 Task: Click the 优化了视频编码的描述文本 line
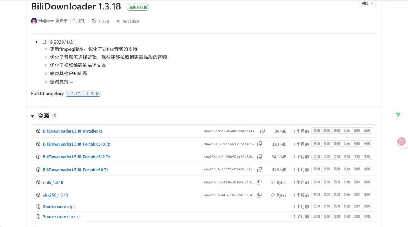(78, 66)
